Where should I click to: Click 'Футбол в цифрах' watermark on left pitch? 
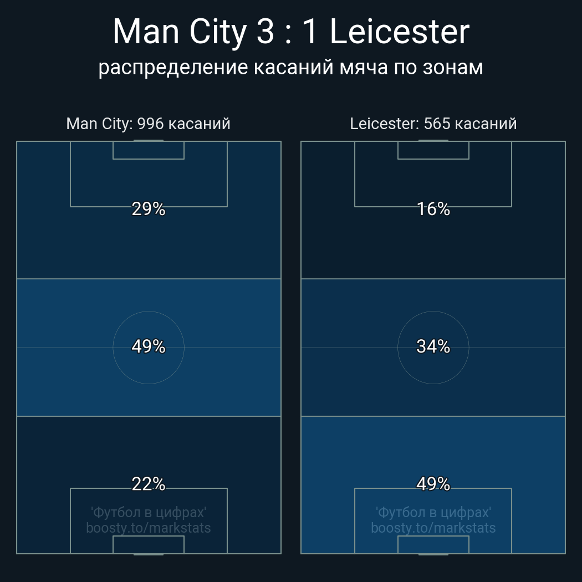coord(148,512)
